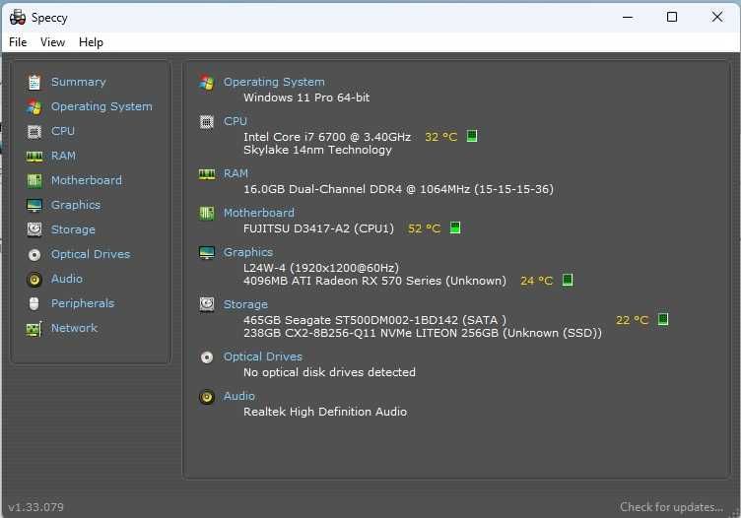Click the Motherboard icon in sidebar
The height and width of the screenshot is (518, 741).
point(34,180)
